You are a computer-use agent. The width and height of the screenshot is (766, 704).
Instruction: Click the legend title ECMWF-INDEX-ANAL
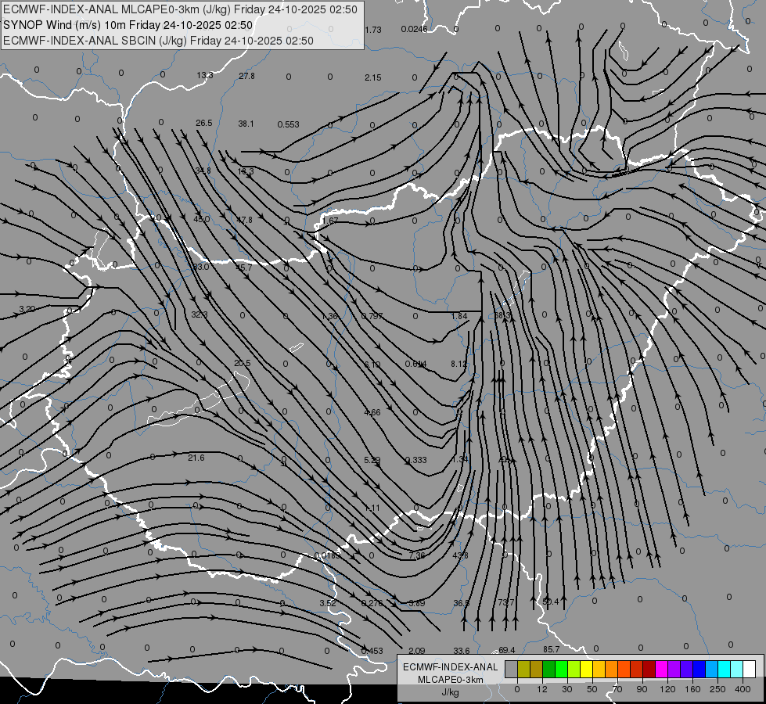click(x=451, y=667)
